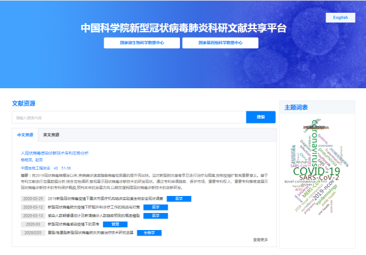Select the 中文资源 tab
Screen dimensions: 366x255
25,134
